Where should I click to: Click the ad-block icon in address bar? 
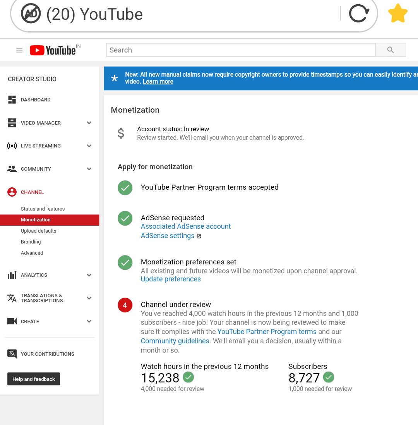[31, 14]
